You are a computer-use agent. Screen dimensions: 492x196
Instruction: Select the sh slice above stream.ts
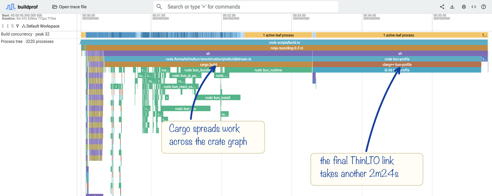pyautogui.click(x=208, y=54)
